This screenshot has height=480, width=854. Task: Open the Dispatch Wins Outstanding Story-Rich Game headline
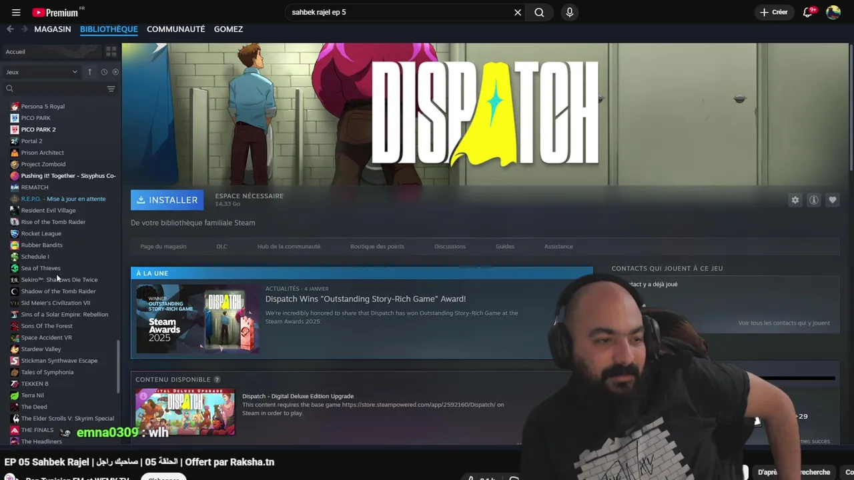(366, 299)
